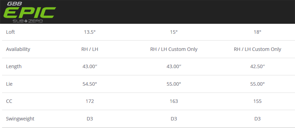Click the Availability row label

[x=18, y=49]
